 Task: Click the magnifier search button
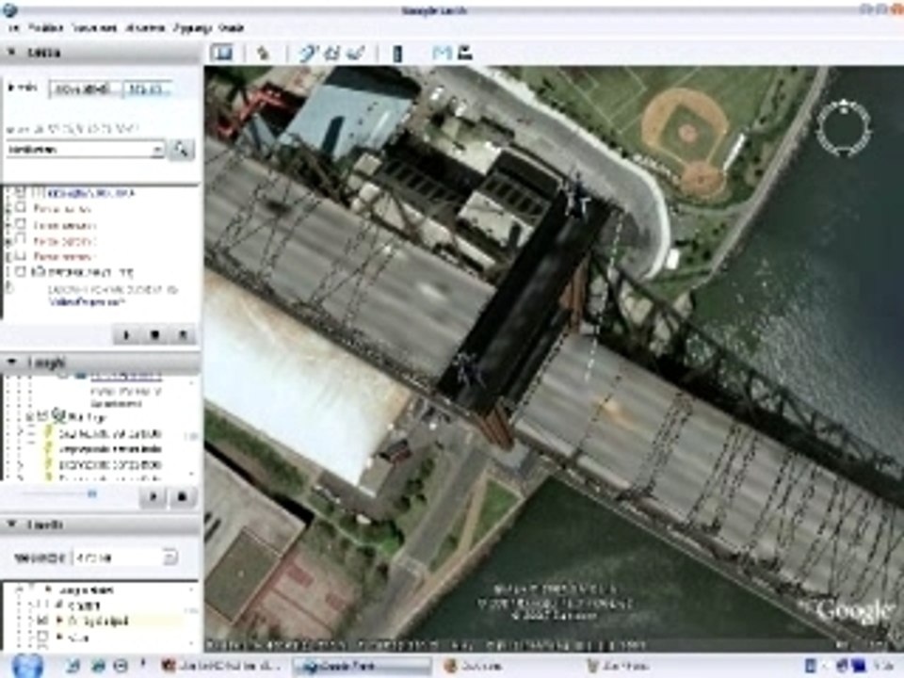[x=181, y=150]
